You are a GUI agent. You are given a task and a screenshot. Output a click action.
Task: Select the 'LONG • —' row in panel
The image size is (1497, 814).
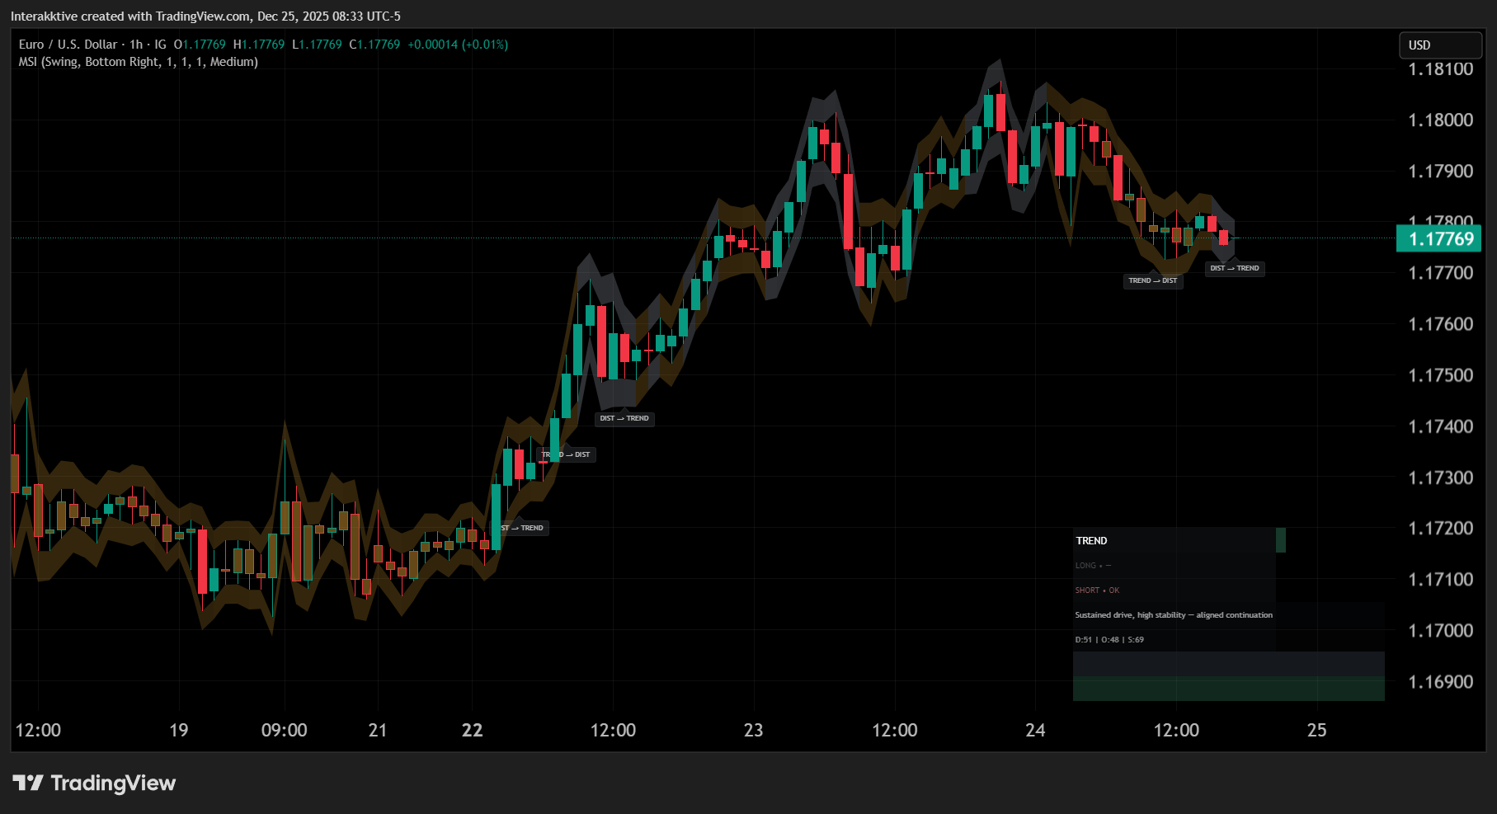[1093, 566]
